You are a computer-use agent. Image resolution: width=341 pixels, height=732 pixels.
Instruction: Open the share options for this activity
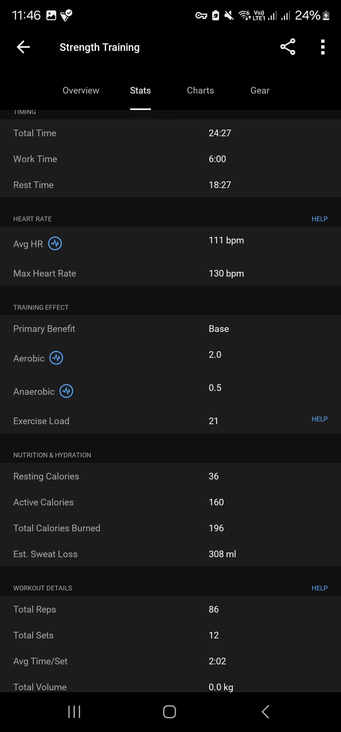[x=287, y=47]
